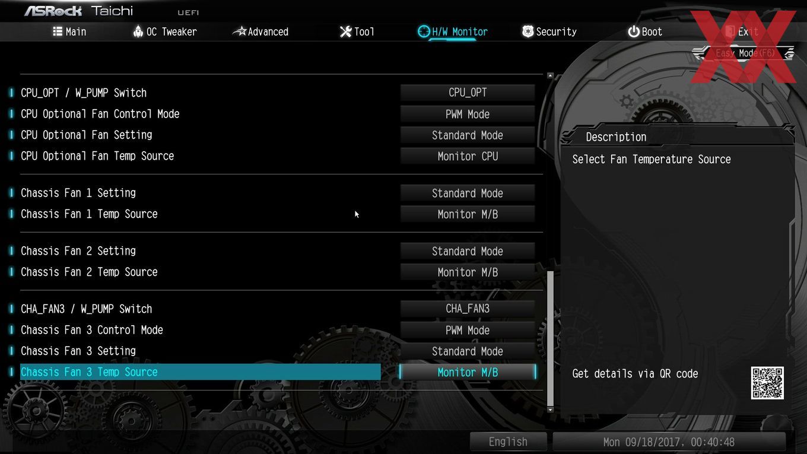807x454 pixels.
Task: Click the English language button
Action: [x=508, y=442]
